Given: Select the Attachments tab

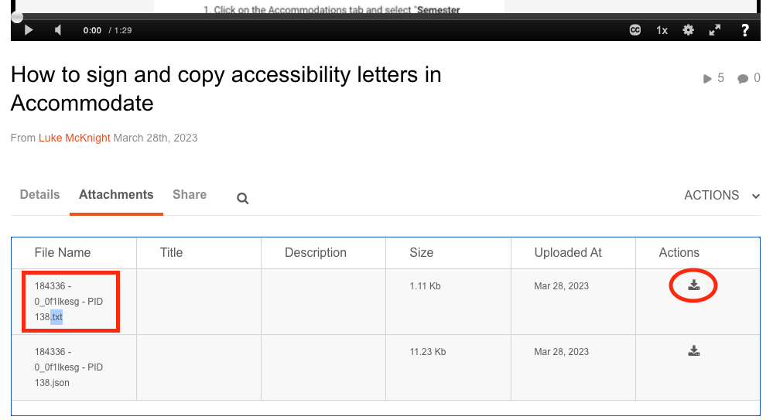Looking at the screenshot, I should [x=116, y=195].
